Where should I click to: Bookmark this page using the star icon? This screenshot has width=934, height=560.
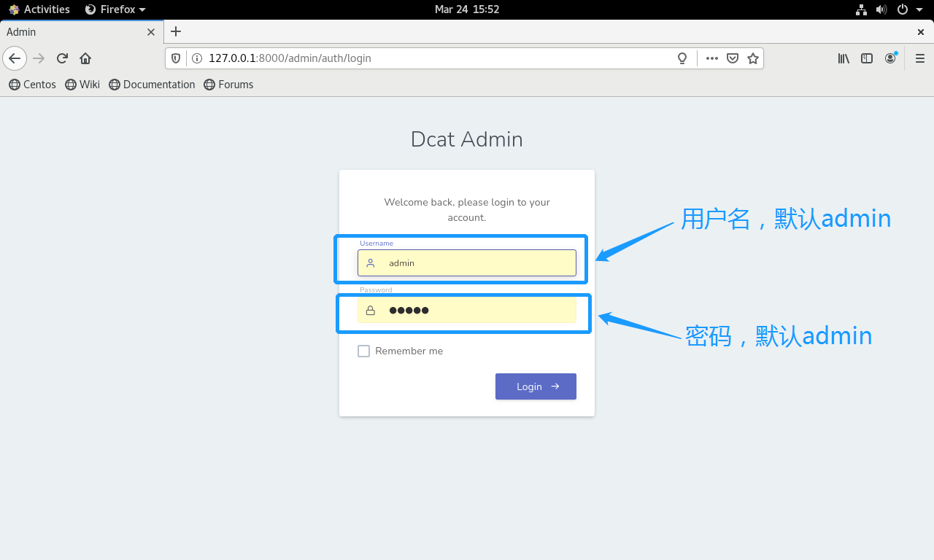tap(752, 58)
